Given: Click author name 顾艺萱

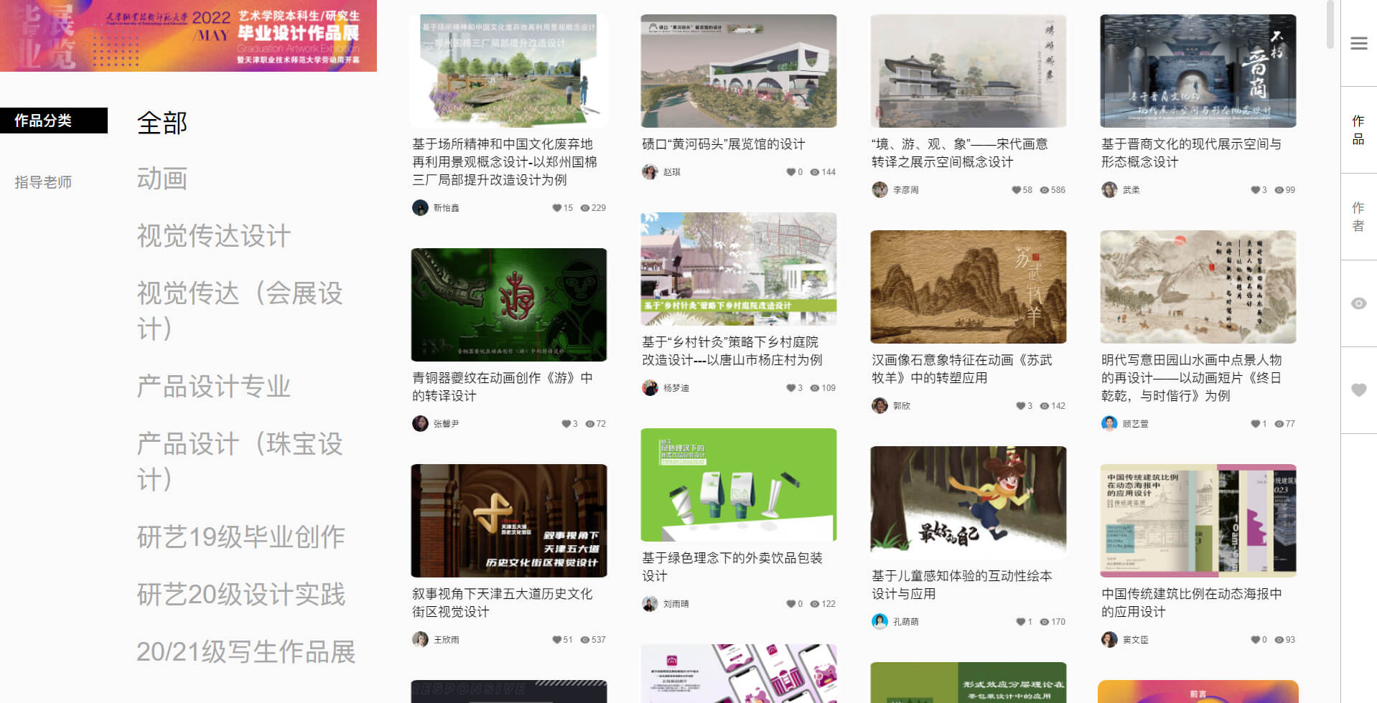Looking at the screenshot, I should tap(1135, 424).
